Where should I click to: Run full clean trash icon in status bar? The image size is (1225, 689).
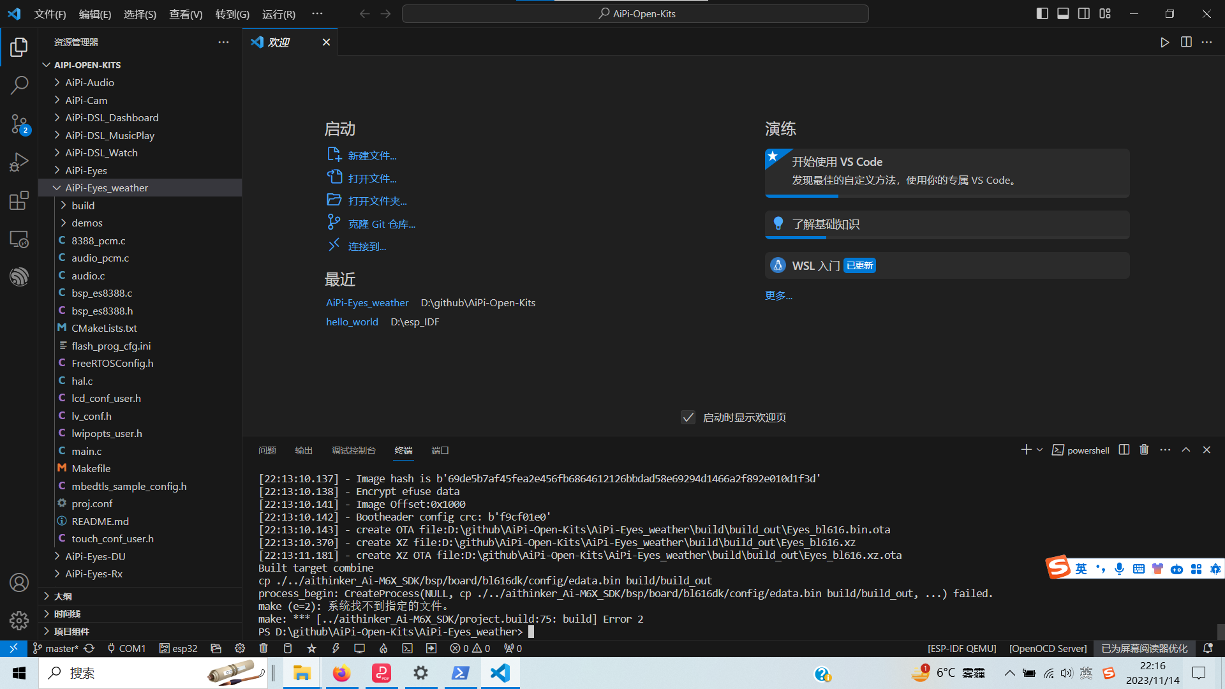264,648
